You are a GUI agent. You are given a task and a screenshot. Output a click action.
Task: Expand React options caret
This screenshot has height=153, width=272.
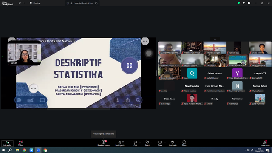point(151,142)
